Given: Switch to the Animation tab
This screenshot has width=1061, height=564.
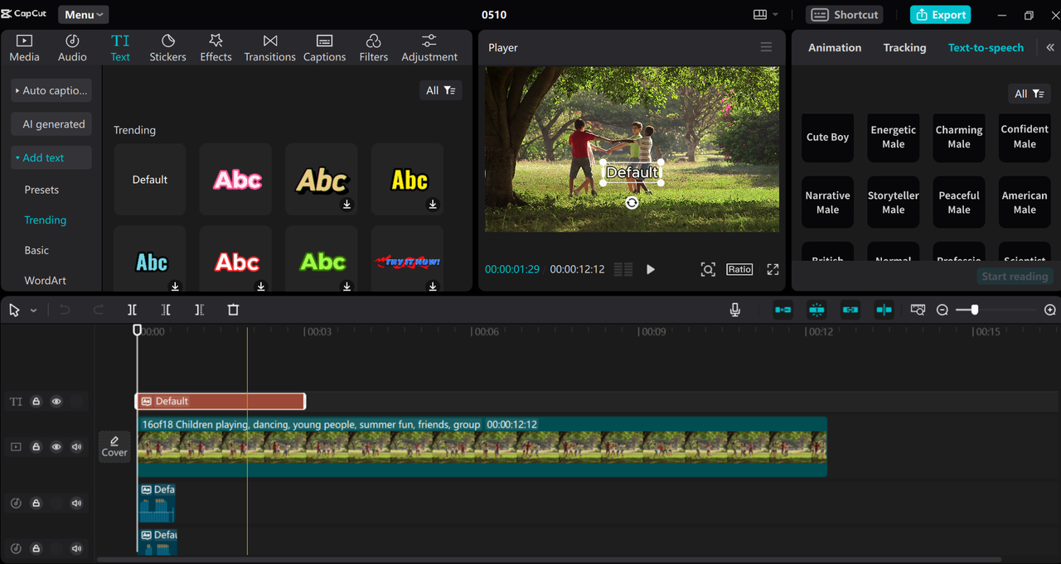Looking at the screenshot, I should pos(835,47).
